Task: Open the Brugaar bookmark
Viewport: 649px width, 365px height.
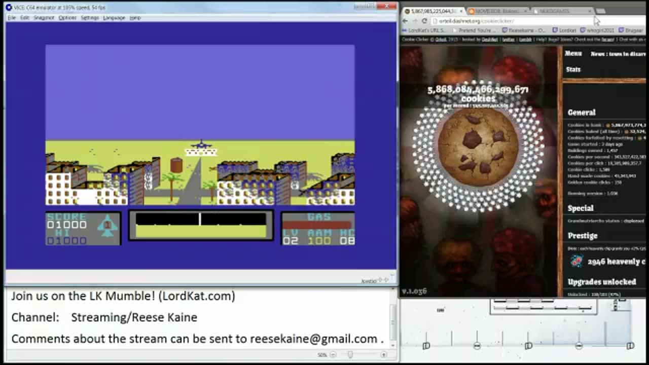Action: [631, 30]
